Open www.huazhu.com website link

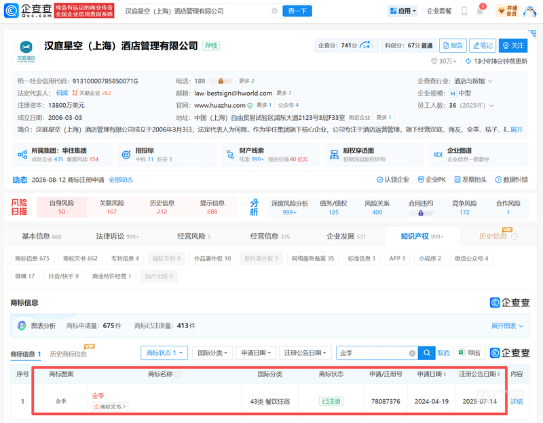[219, 105]
